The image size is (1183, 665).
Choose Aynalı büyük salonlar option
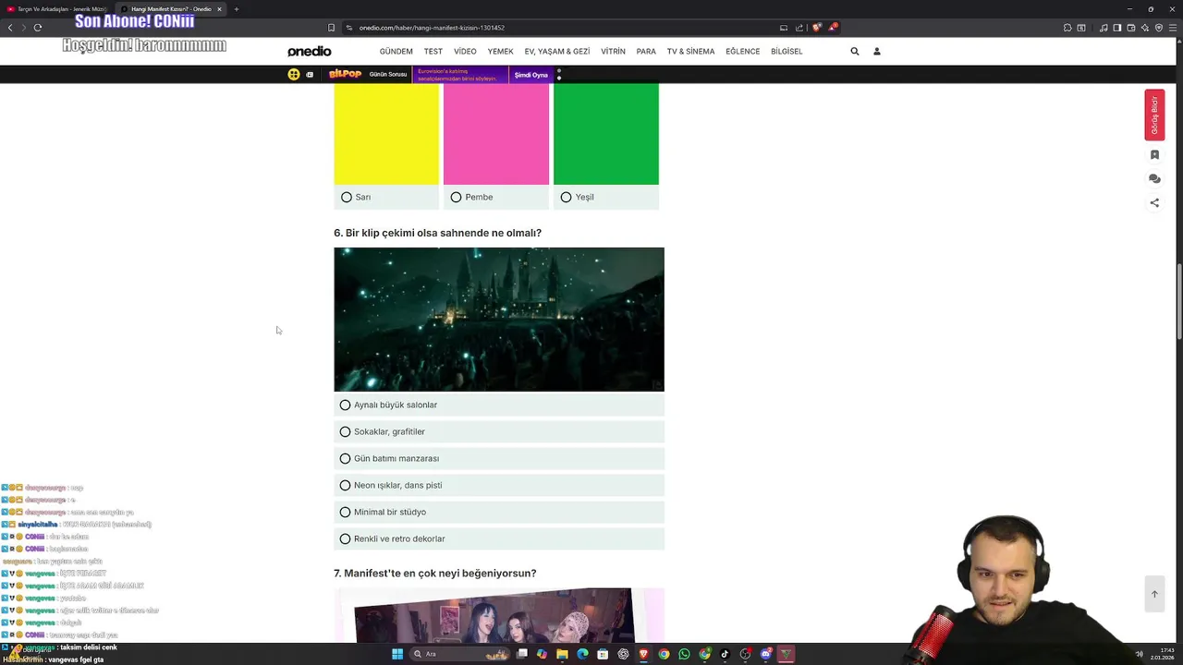point(499,405)
